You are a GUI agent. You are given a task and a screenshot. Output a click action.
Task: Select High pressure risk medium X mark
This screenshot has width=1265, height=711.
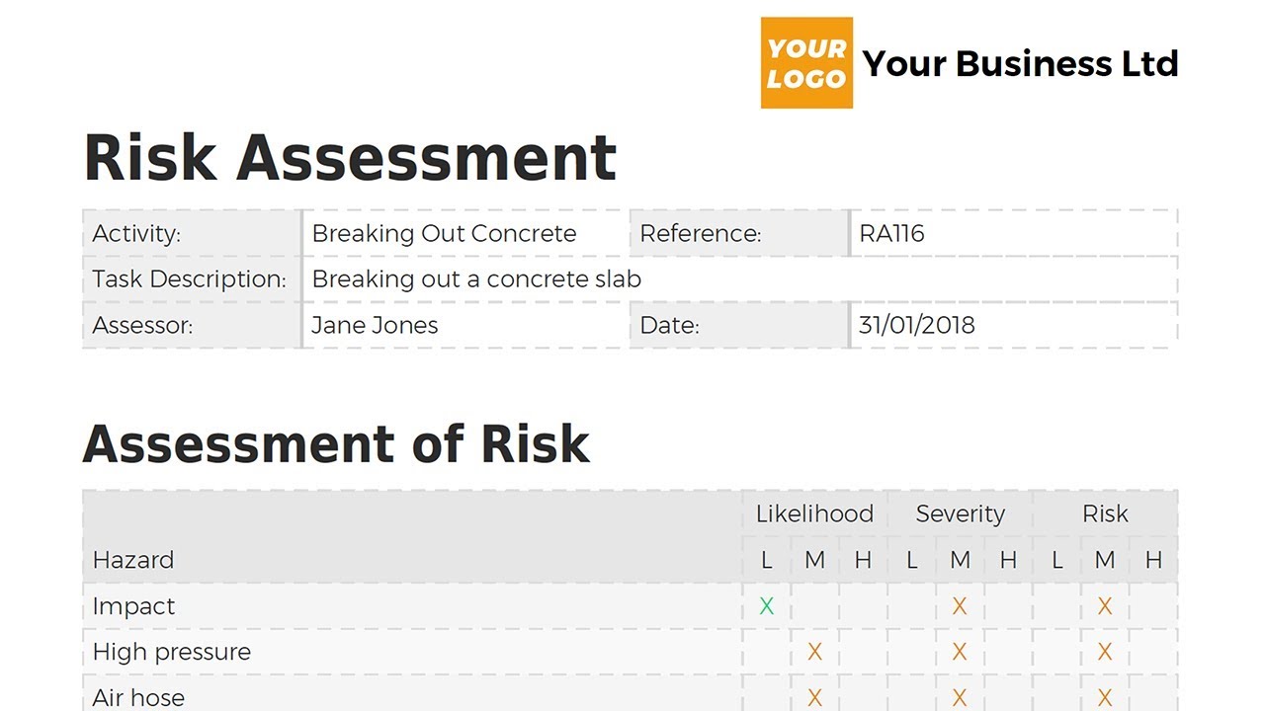point(1105,652)
